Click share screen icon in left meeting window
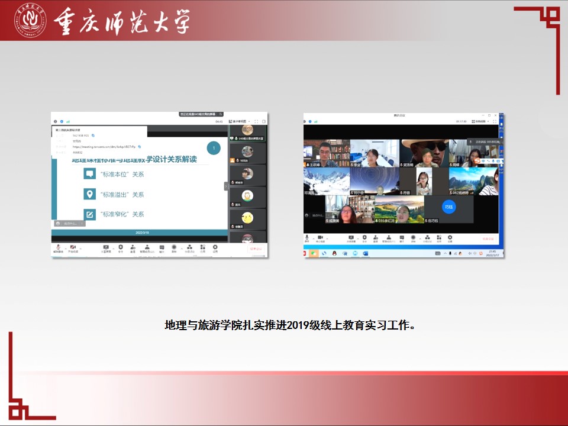568x426 pixels. point(106,248)
